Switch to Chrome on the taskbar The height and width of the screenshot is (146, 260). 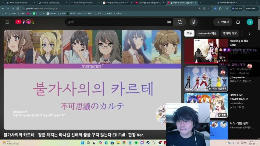point(124,143)
